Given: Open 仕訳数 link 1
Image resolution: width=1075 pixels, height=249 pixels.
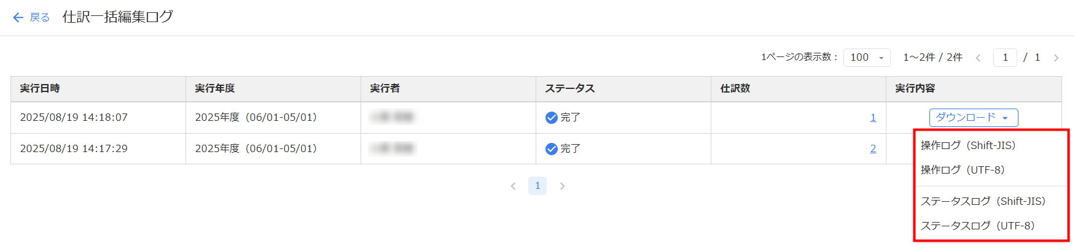Looking at the screenshot, I should pos(873,118).
